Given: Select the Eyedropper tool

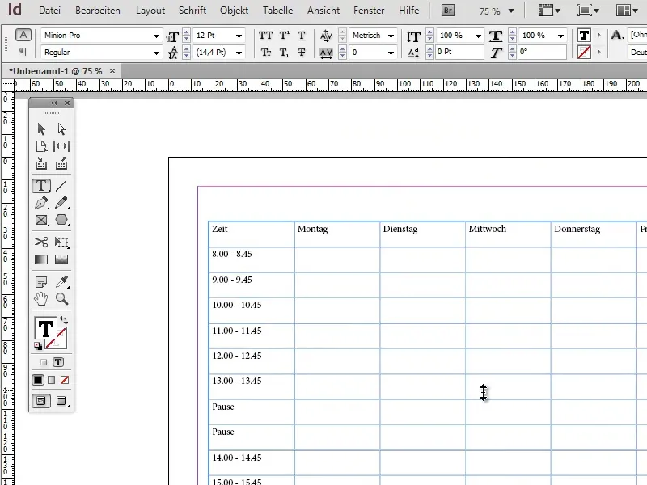Looking at the screenshot, I should [x=62, y=282].
